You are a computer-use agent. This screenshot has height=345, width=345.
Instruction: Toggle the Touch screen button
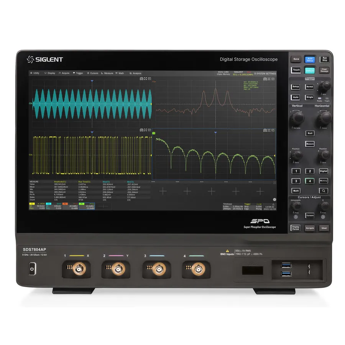click(295, 70)
